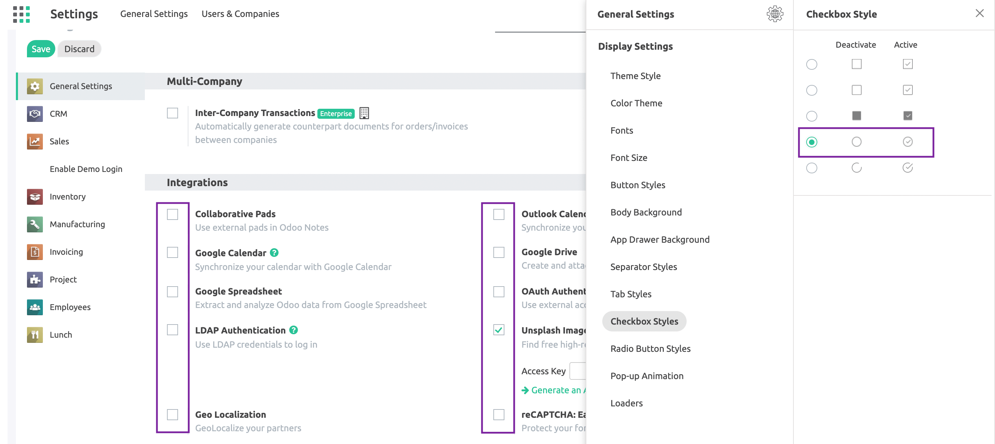Image resolution: width=995 pixels, height=444 pixels.
Task: Click the Manufacturing wrench icon
Action: pos(35,224)
